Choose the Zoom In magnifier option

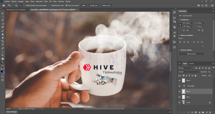point(16,6)
